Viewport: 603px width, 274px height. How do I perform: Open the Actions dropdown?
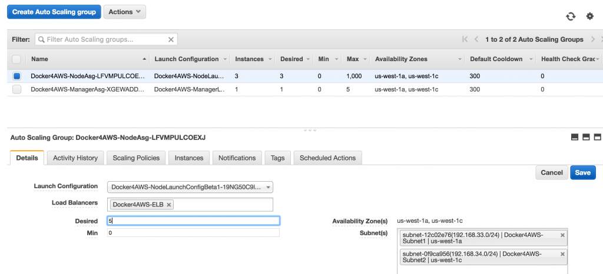(125, 12)
